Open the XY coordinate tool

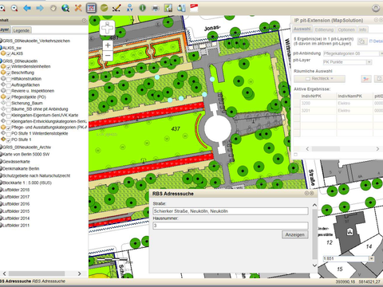tap(130, 8)
